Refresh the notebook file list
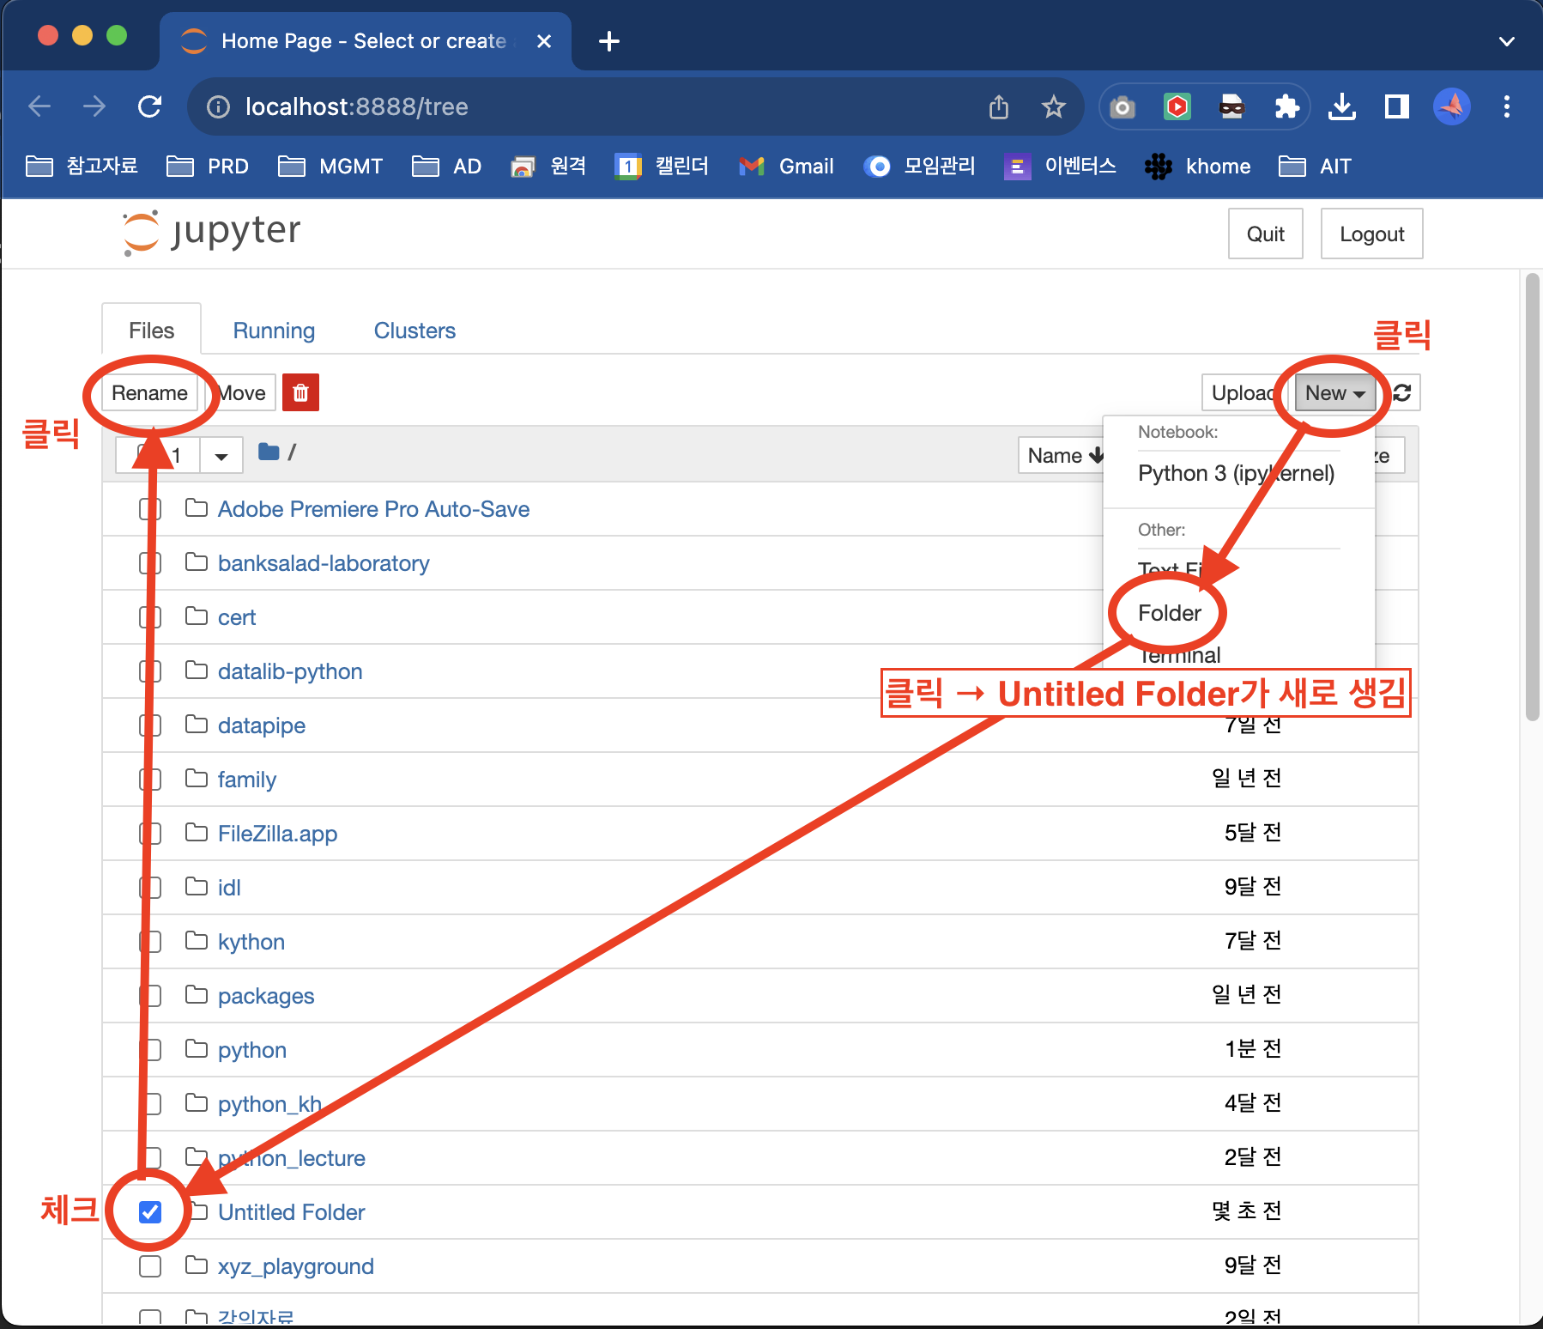This screenshot has height=1329, width=1543. pos(1402,392)
